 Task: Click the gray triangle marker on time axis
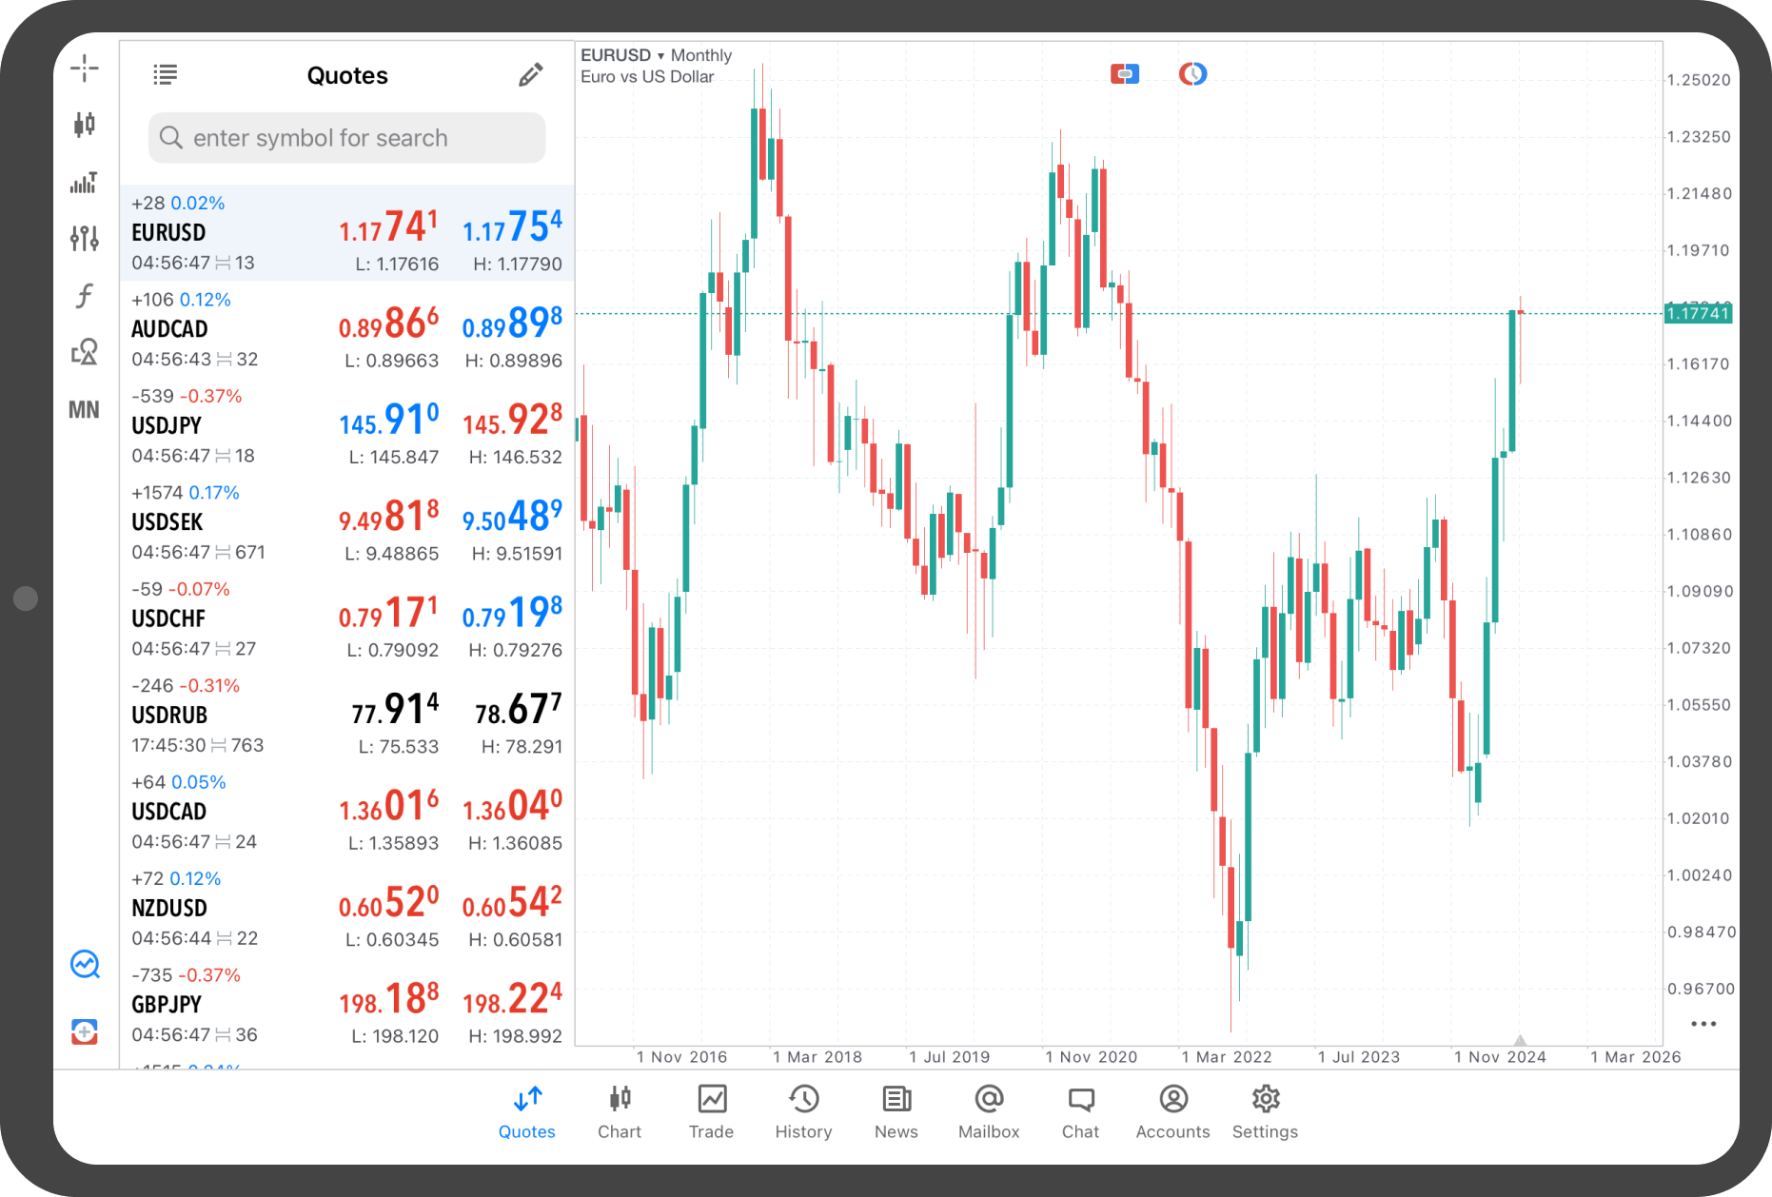pyautogui.click(x=1520, y=1040)
